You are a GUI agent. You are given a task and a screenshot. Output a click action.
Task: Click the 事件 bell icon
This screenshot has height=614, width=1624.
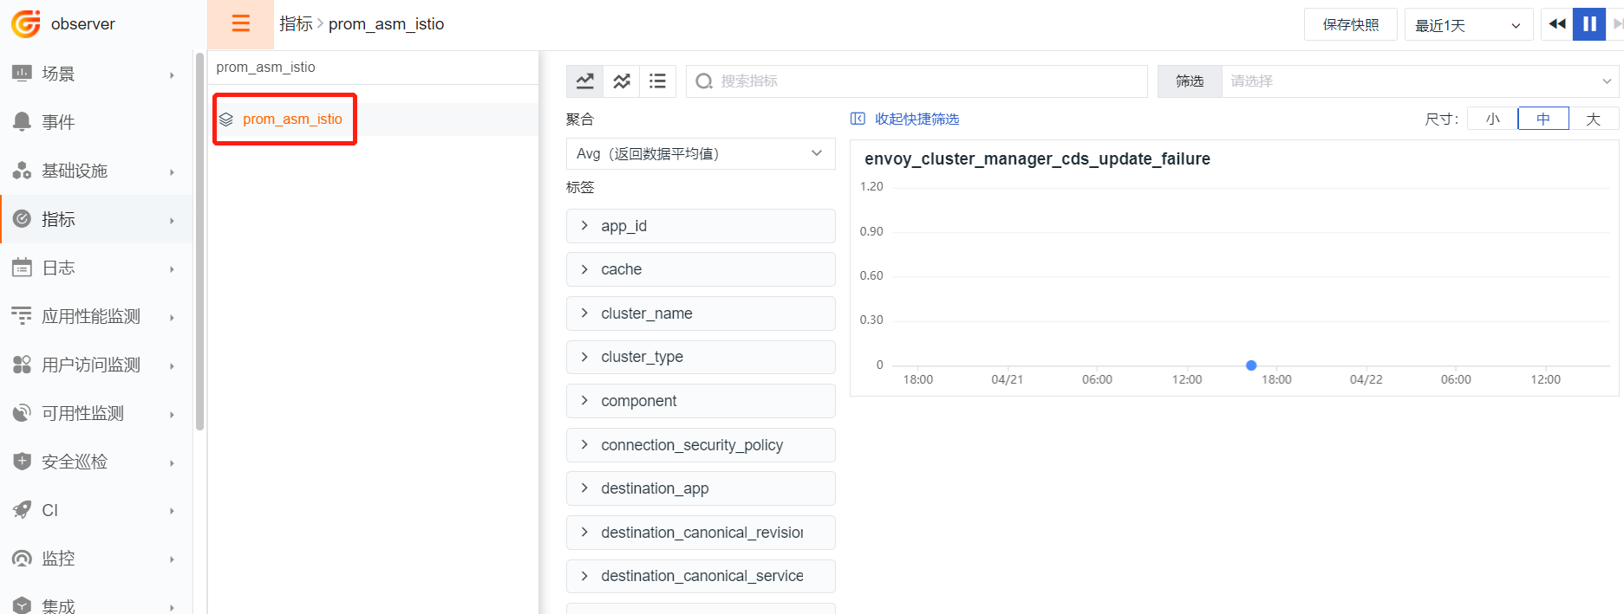click(x=22, y=122)
